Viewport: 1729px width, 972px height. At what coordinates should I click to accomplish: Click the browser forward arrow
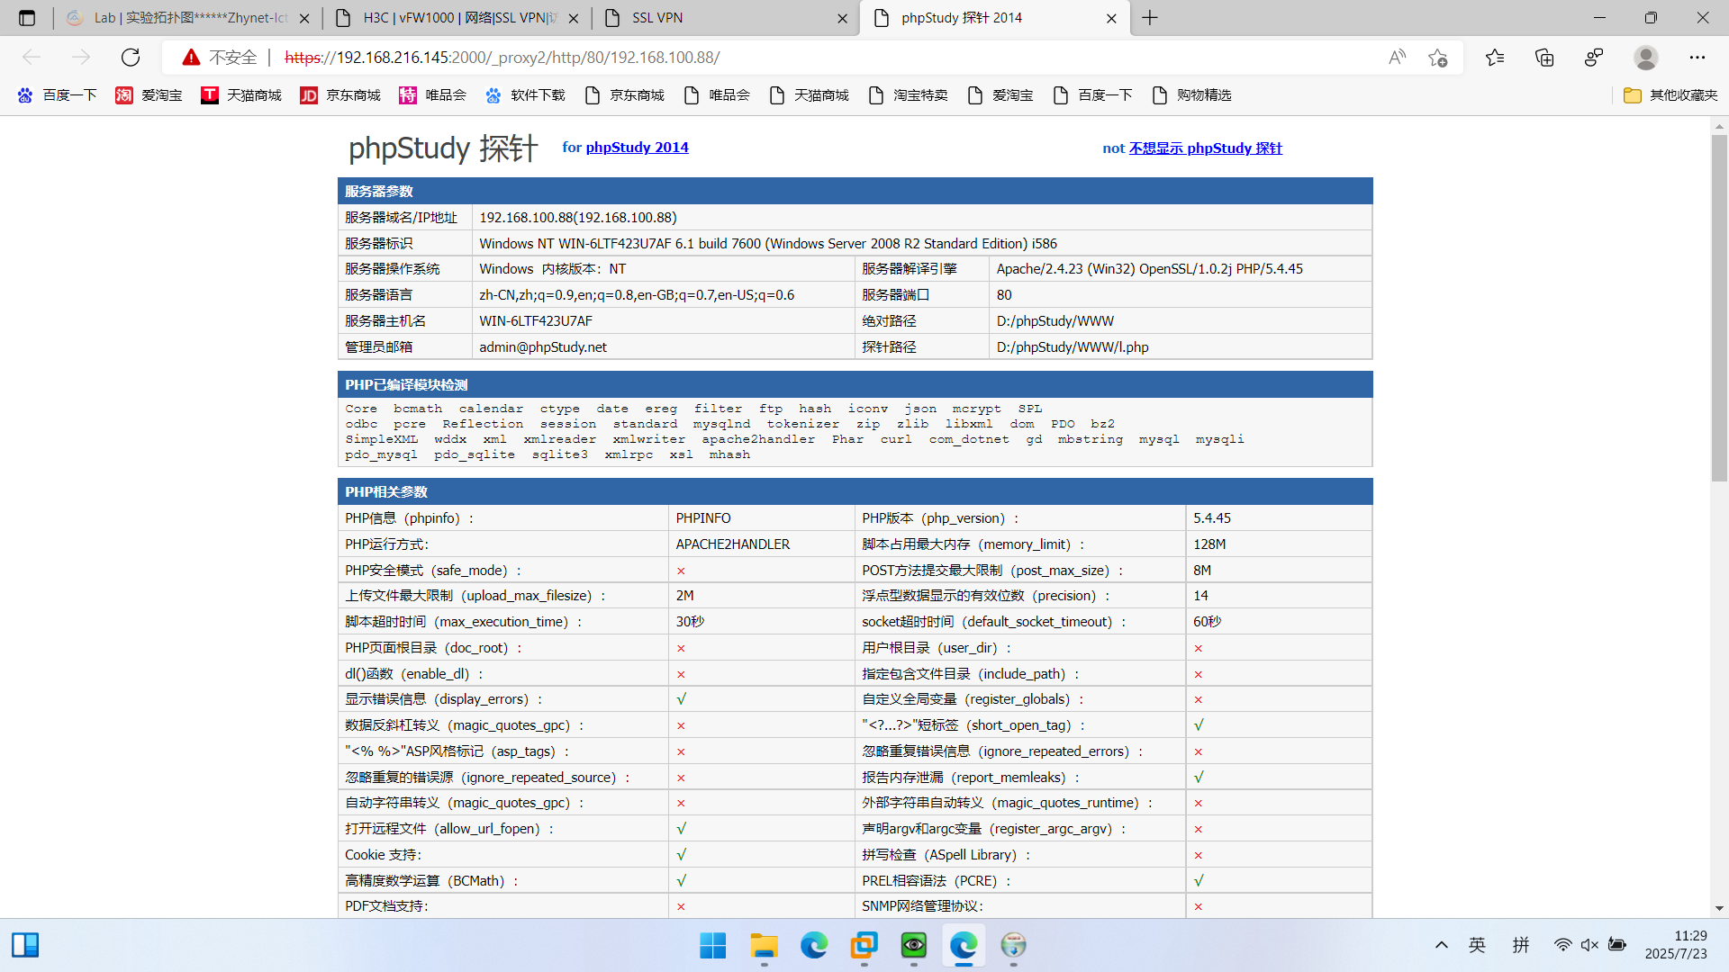pyautogui.click(x=81, y=58)
